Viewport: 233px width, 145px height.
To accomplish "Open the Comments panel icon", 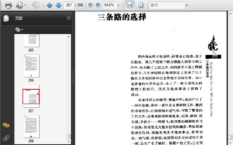I will coord(6,125).
